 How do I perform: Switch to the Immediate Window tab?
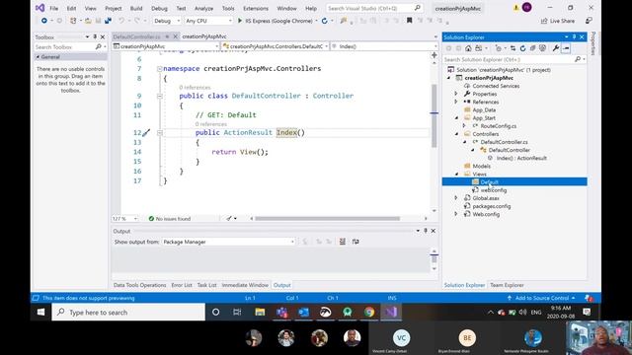pyautogui.click(x=245, y=285)
